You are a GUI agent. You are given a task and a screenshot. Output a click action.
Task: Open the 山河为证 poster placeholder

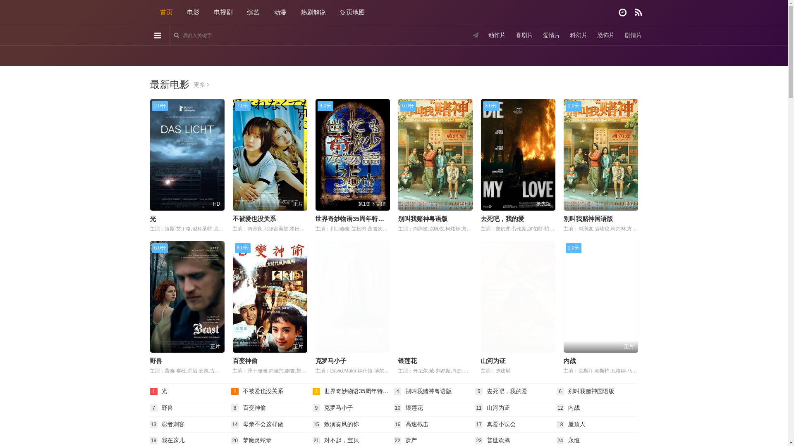[x=518, y=297]
